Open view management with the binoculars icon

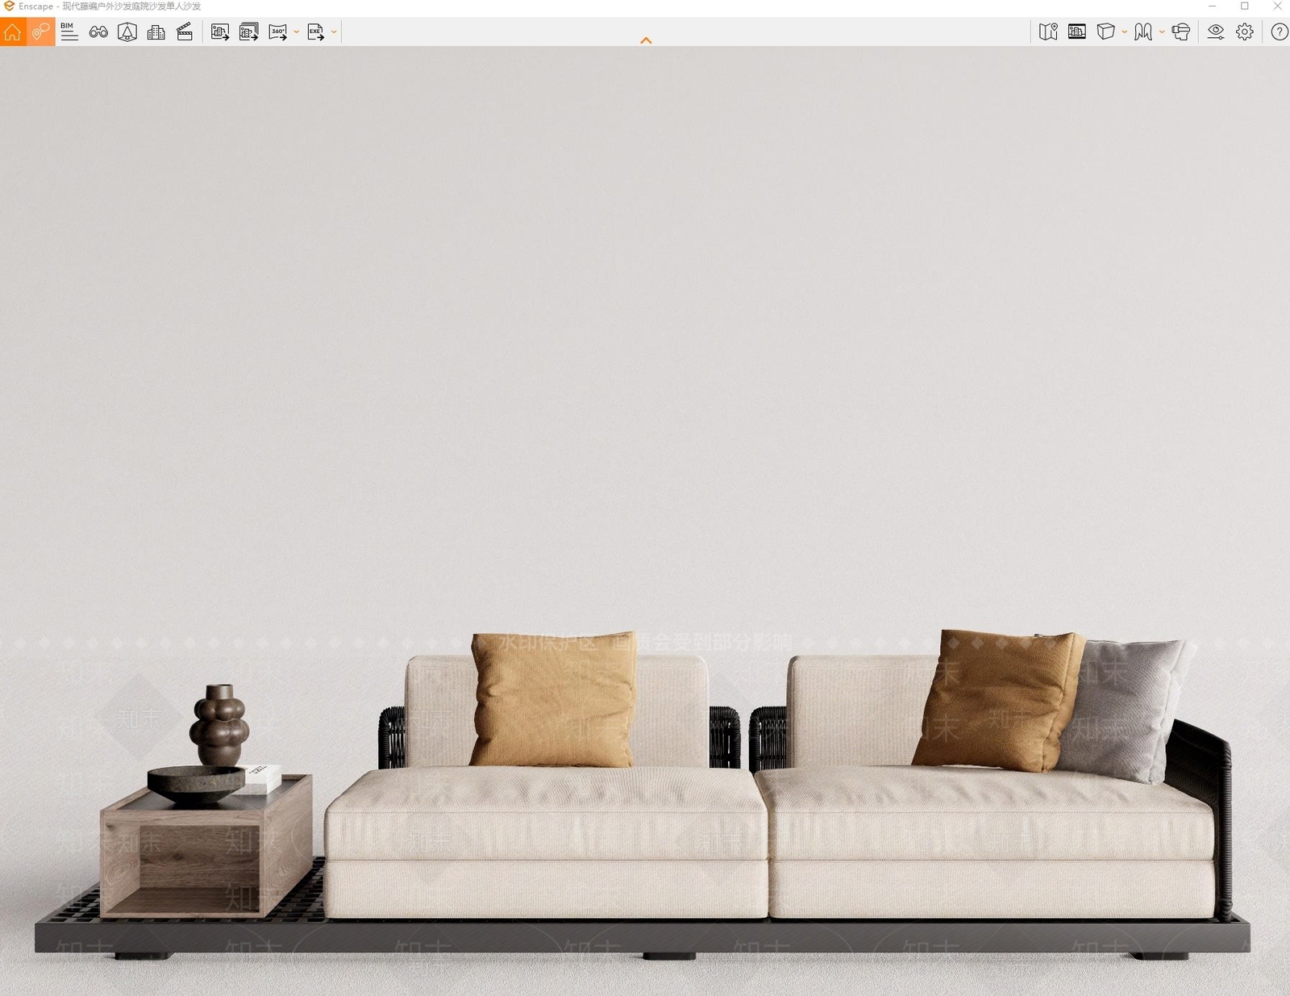click(98, 32)
